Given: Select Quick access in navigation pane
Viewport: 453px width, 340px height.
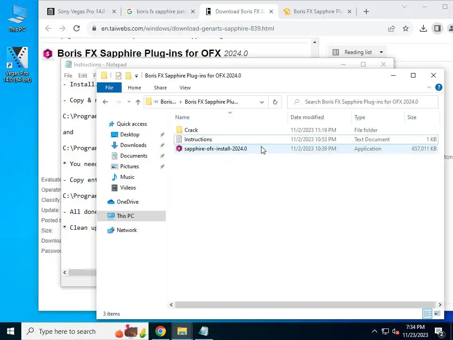Looking at the screenshot, I should click(x=131, y=124).
